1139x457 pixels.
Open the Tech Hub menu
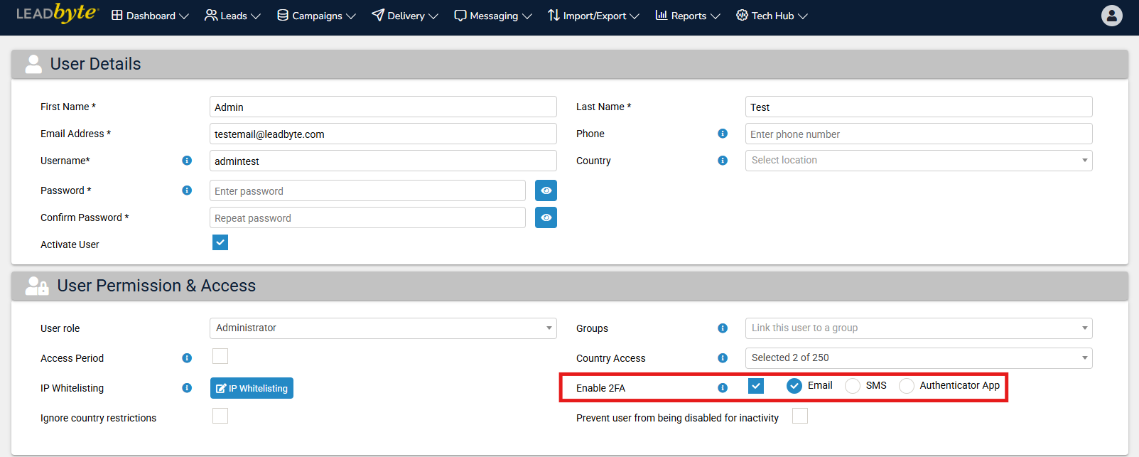[x=772, y=16]
